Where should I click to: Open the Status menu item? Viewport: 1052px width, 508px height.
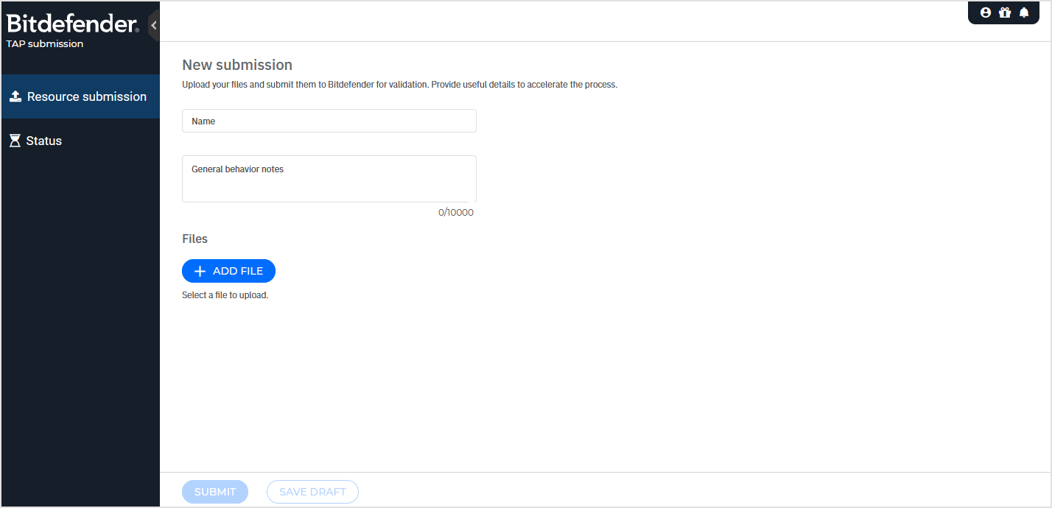[44, 141]
